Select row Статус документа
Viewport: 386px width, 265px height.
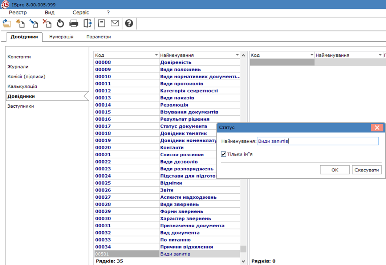click(x=155, y=126)
